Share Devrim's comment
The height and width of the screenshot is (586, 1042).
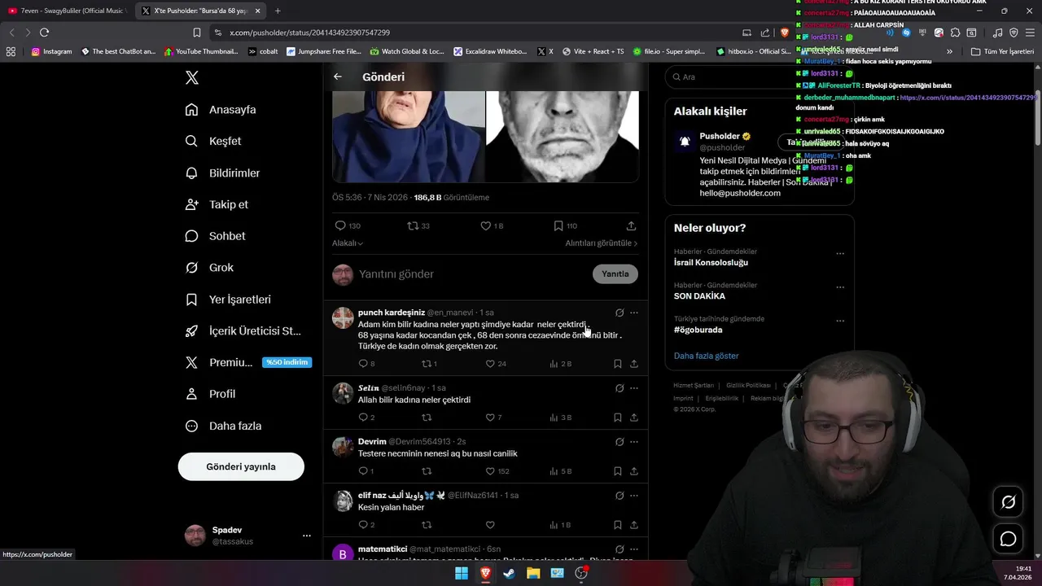pyautogui.click(x=634, y=471)
